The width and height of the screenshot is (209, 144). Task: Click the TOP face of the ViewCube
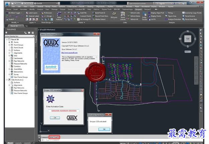(x=188, y=39)
